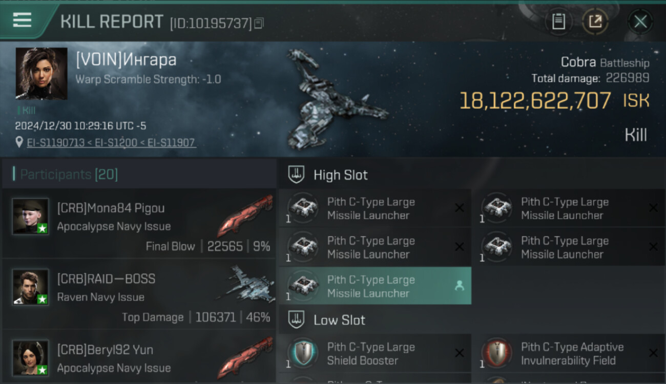View Ингара's pilot portrait
Screen dimensions: 666x384
[41, 73]
